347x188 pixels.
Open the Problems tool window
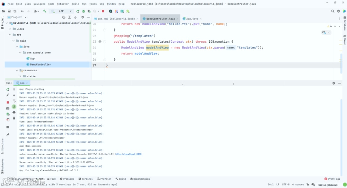pos(67,179)
